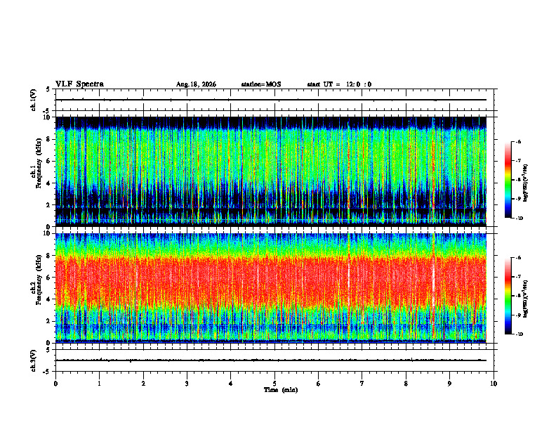Viewport: 556px width, 430px height.
Task: Click the "8" kHz tick of ch.1 frequency axis
Action: pos(48,139)
